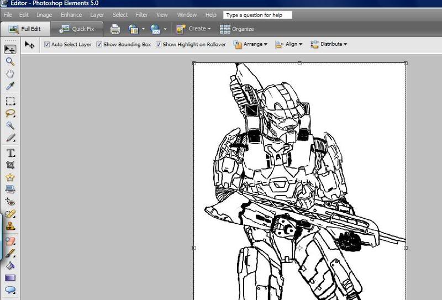Image resolution: width=442 pixels, height=300 pixels.
Task: Open the File menu
Action: coord(8,15)
